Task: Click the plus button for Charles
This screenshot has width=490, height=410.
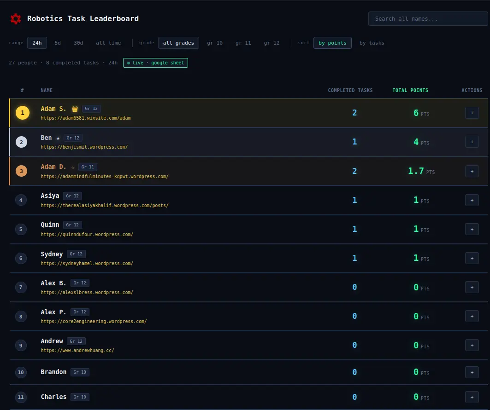Action: point(472,397)
